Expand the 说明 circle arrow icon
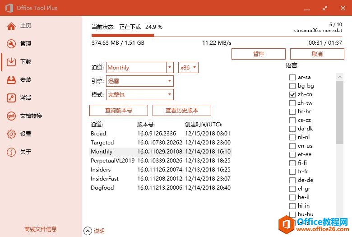This screenshot has width=352, height=237. coord(88,231)
